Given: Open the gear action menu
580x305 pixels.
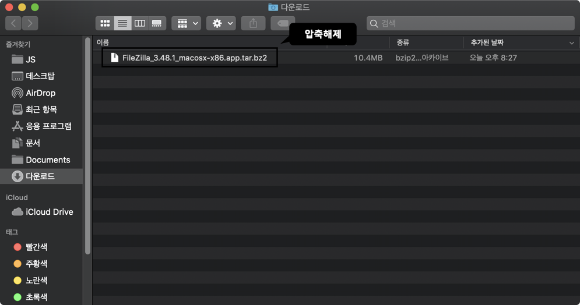Looking at the screenshot, I should tap(221, 23).
